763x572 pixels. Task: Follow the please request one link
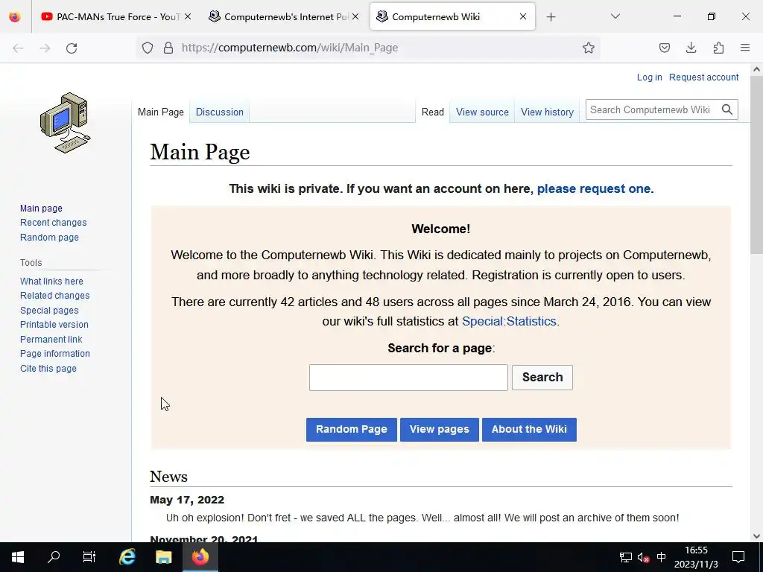click(594, 188)
